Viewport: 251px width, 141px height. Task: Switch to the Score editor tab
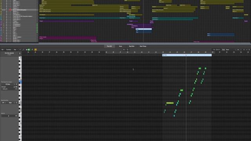coord(120,46)
